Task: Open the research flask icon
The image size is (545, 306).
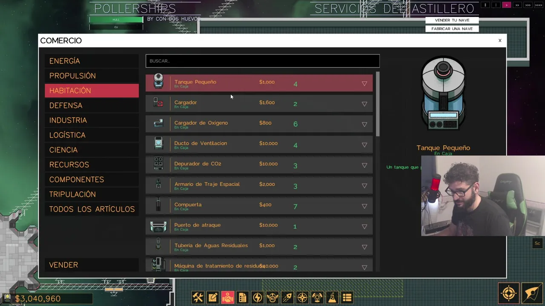Action: click(x=332, y=297)
